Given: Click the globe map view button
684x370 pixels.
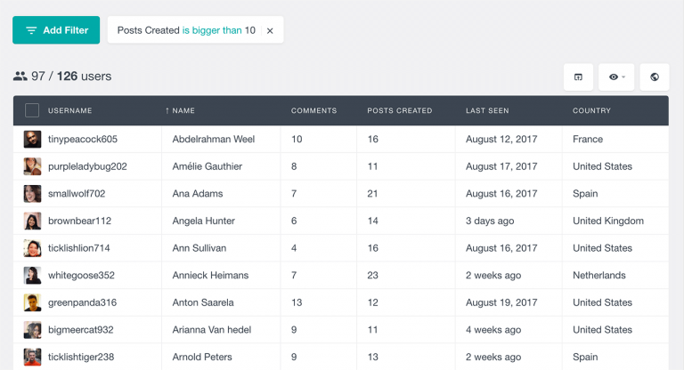Looking at the screenshot, I should [655, 77].
